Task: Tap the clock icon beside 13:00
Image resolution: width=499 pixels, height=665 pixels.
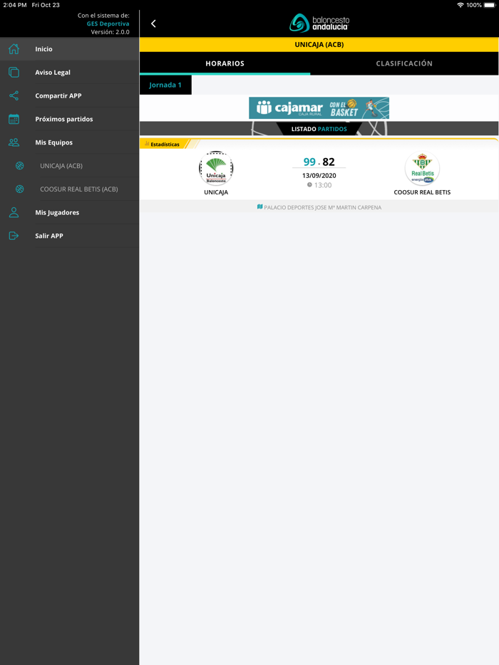Action: pyautogui.click(x=309, y=185)
